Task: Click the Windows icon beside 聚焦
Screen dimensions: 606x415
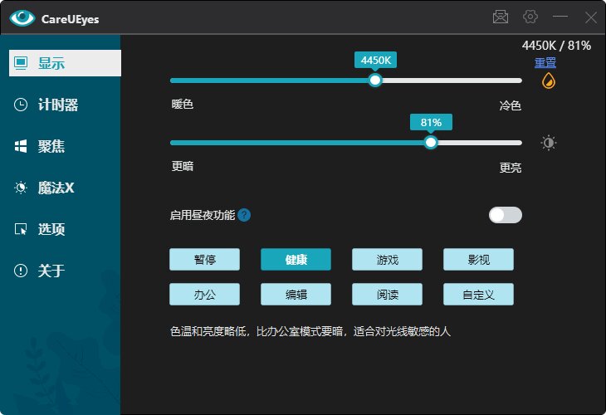Action: click(21, 146)
